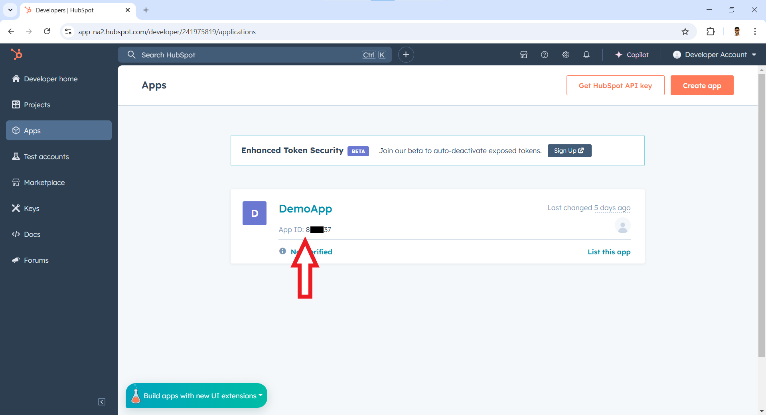Go to Marketplace in sidebar

[x=59, y=183]
